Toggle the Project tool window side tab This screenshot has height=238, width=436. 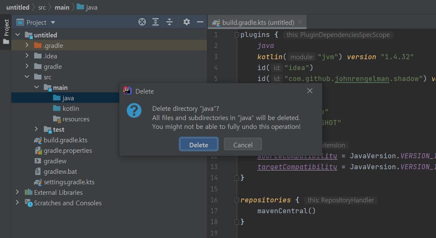coord(6,31)
